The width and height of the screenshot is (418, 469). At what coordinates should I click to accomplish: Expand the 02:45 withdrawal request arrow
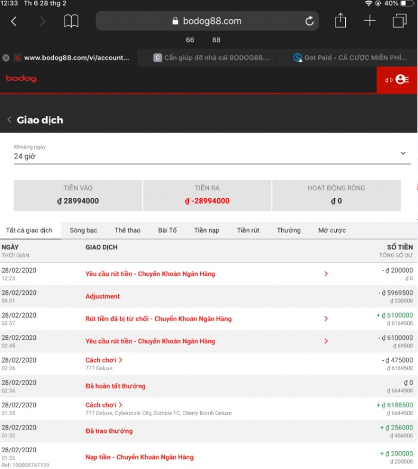[x=325, y=341]
